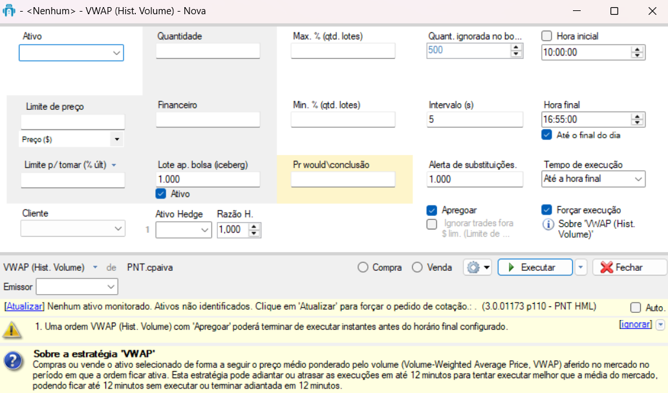Select the Venda radio button

tap(417, 268)
